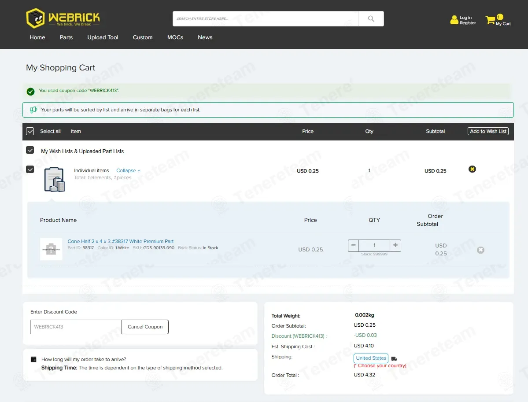Click the parts list bag icon

(x=55, y=180)
